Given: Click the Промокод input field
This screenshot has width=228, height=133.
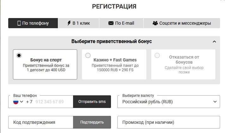Looking at the screenshot, I should pyautogui.click(x=168, y=122).
